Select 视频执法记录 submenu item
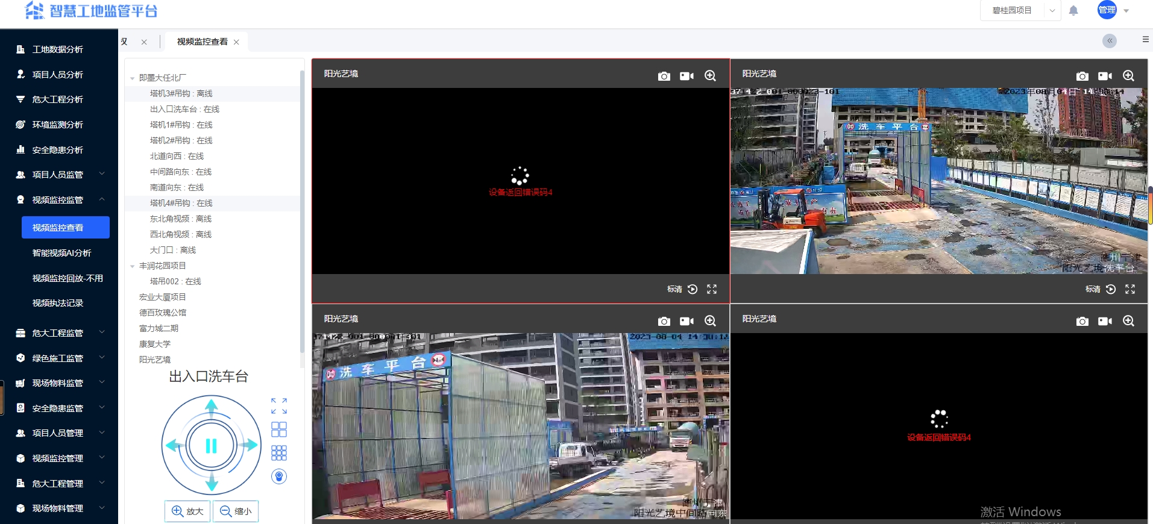Image resolution: width=1153 pixels, height=524 pixels. [x=58, y=303]
